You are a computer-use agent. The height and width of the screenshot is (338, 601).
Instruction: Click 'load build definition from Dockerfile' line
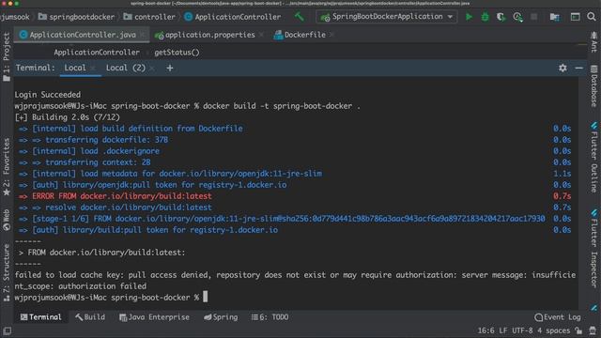click(131, 129)
